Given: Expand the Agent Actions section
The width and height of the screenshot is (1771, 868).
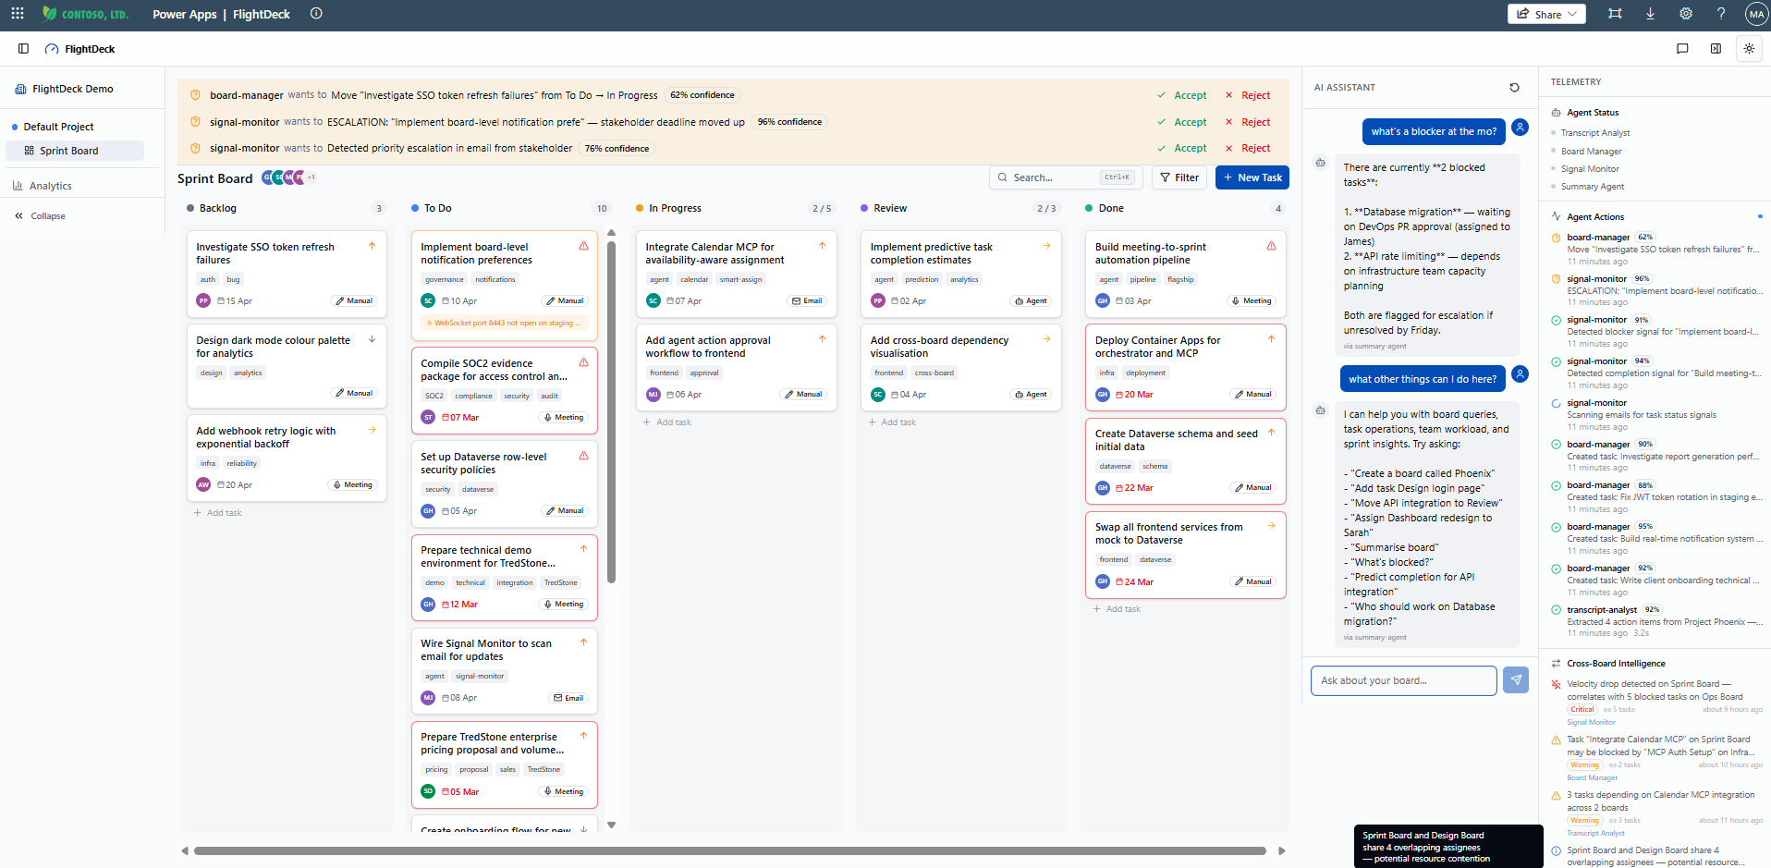Looking at the screenshot, I should tap(1594, 217).
